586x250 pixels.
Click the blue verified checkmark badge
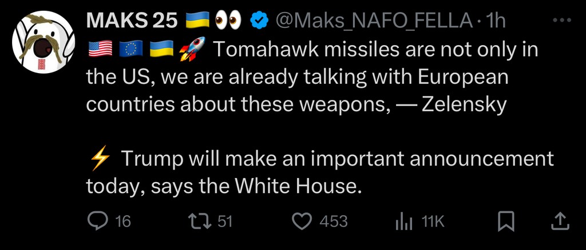coord(261,22)
